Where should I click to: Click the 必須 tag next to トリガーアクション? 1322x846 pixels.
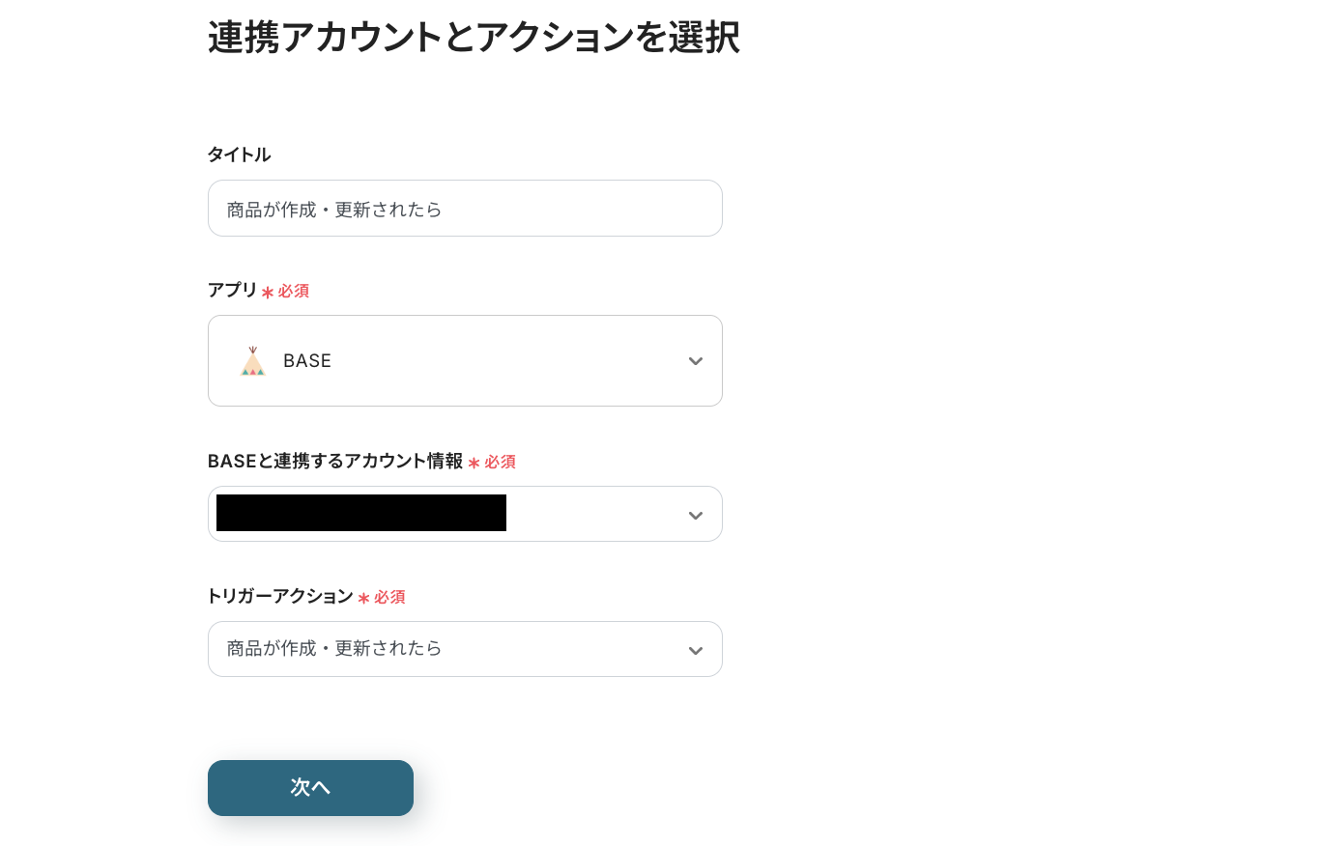(x=389, y=598)
